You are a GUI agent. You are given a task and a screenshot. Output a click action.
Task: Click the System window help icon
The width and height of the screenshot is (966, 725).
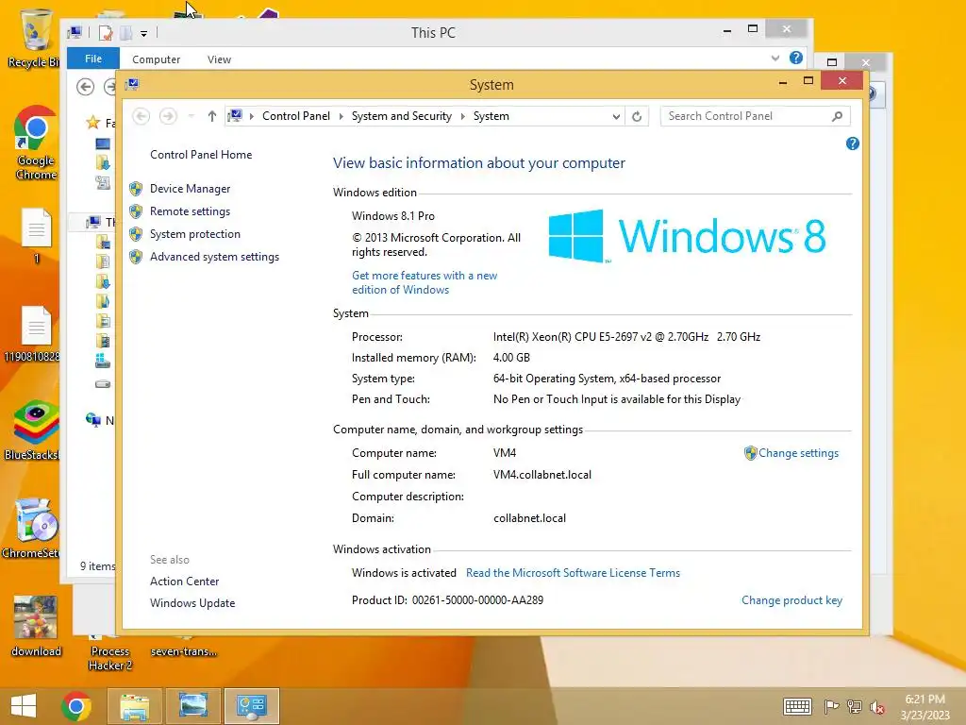point(853,143)
